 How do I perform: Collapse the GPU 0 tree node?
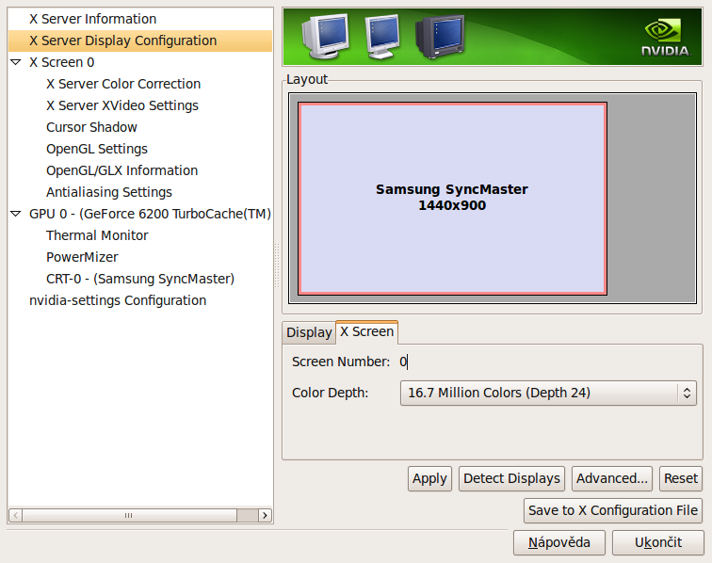pos(16,214)
